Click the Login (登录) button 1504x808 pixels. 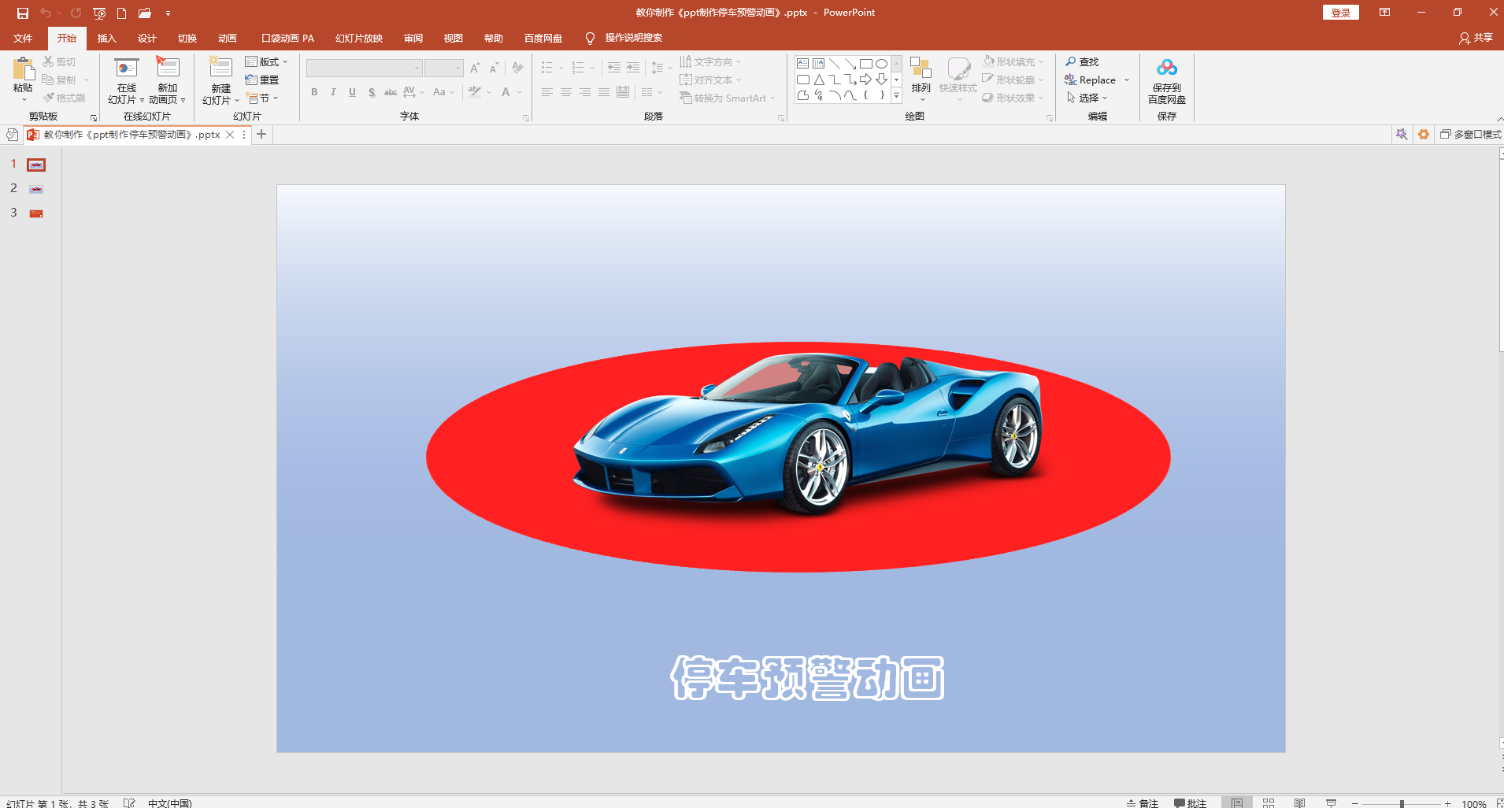[x=1340, y=13]
